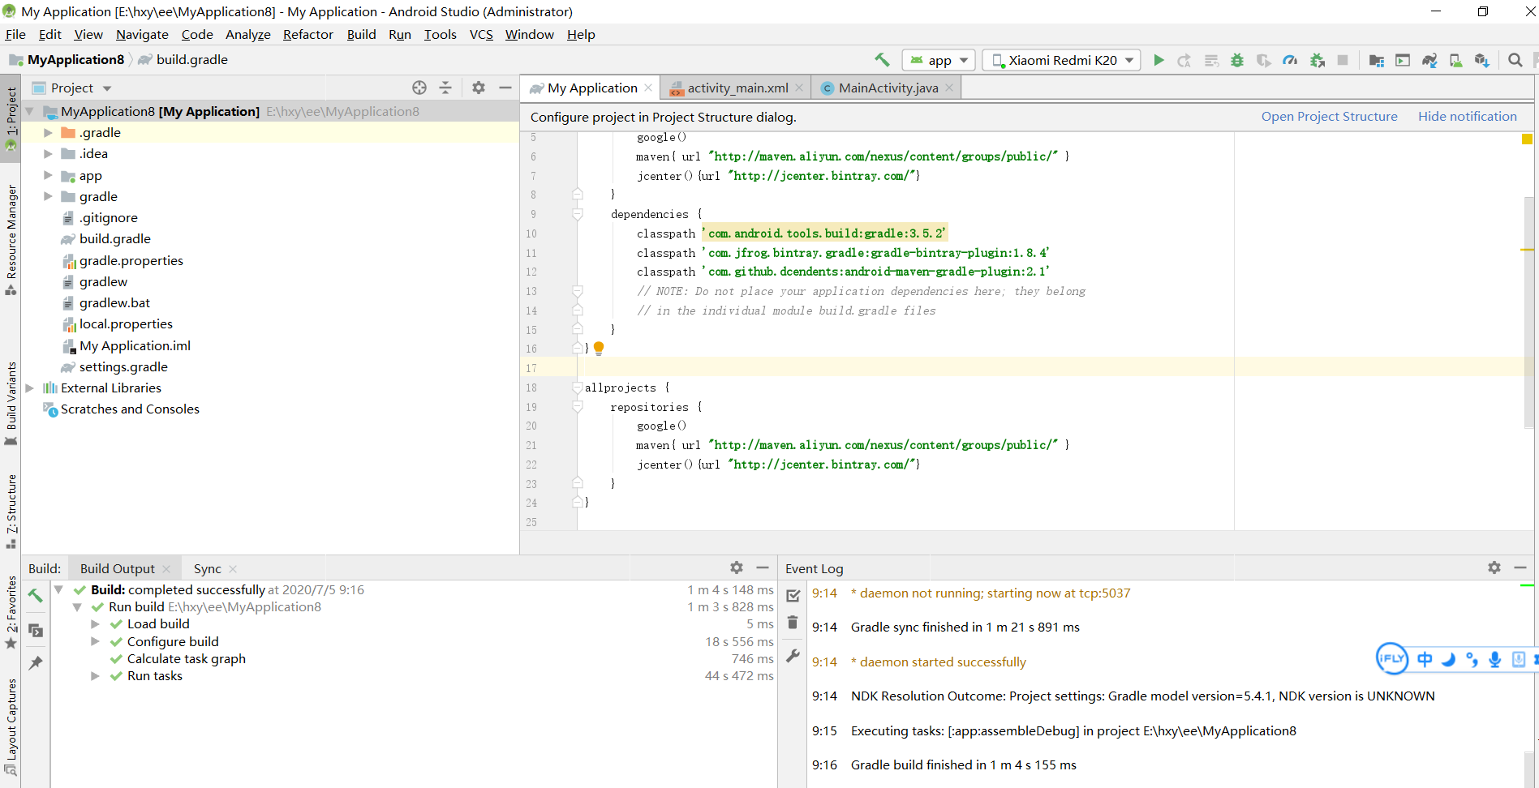Viewport: 1539px width, 788px height.
Task: Click the iFLY microphone icon
Action: tap(1494, 659)
